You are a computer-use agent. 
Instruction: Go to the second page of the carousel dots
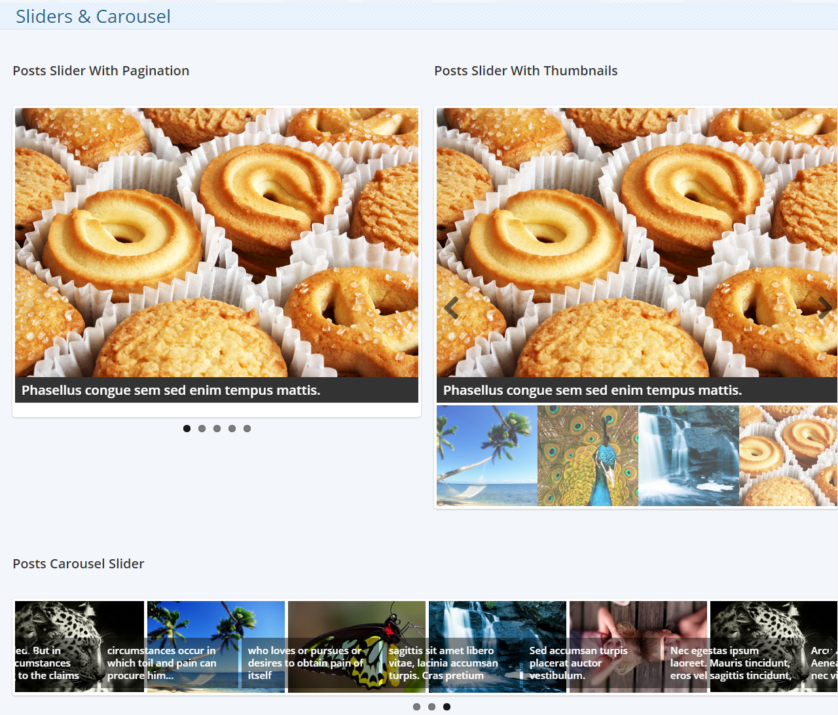(x=431, y=706)
